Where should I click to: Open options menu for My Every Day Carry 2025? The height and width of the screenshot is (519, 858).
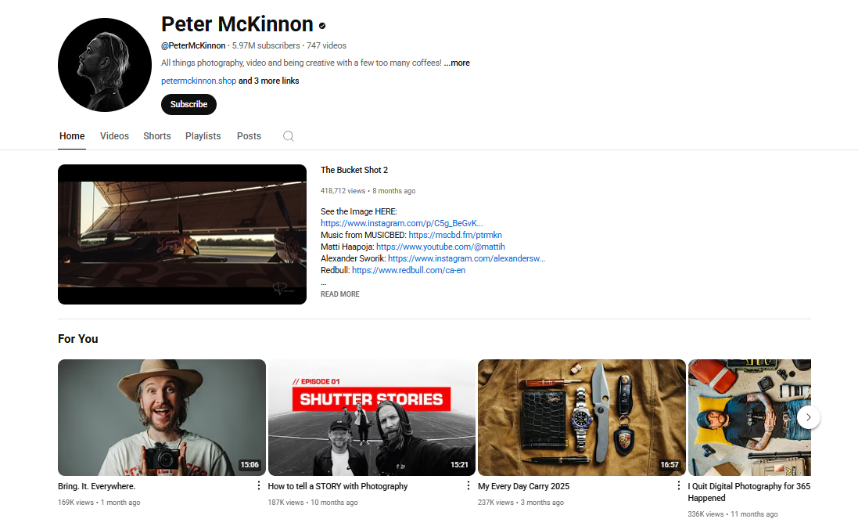[x=679, y=485]
